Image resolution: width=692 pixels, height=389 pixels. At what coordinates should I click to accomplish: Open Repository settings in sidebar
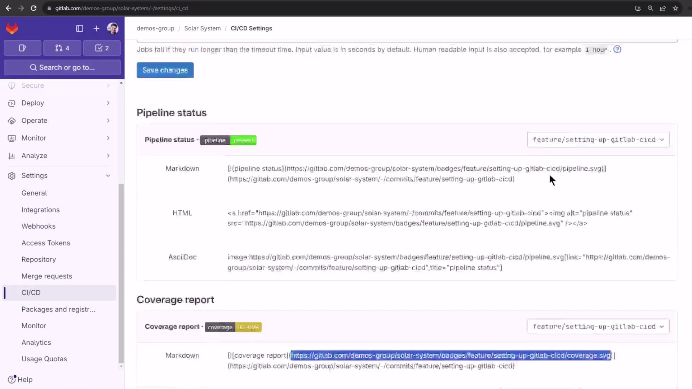[x=39, y=259]
